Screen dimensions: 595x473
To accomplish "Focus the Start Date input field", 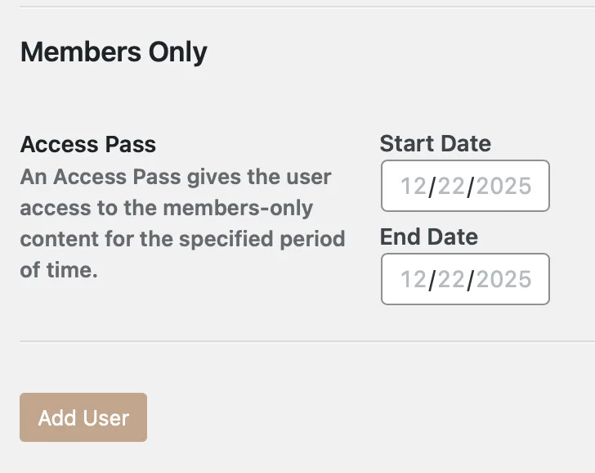I will (x=465, y=186).
